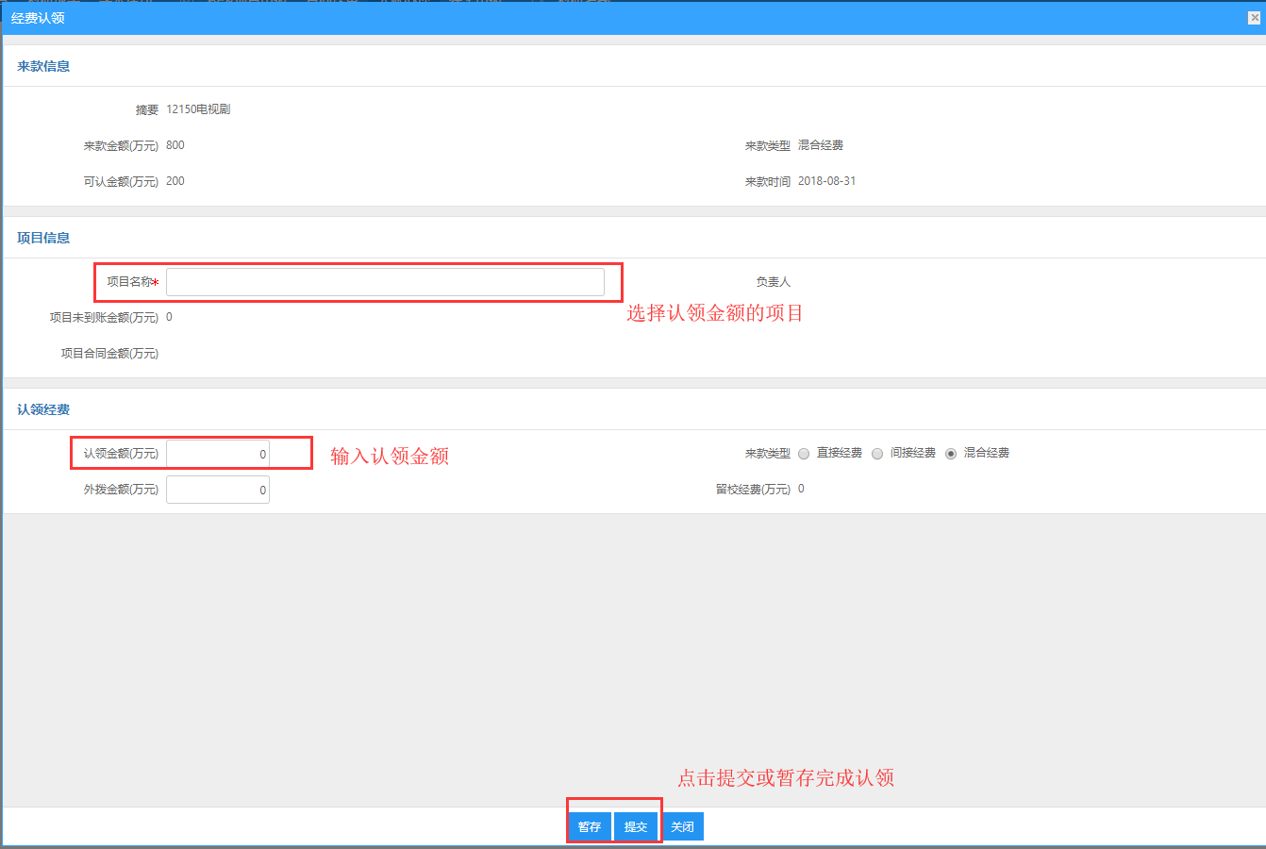This screenshot has height=849, width=1266.
Task: Click the 项目名称 input field
Action: 385,282
